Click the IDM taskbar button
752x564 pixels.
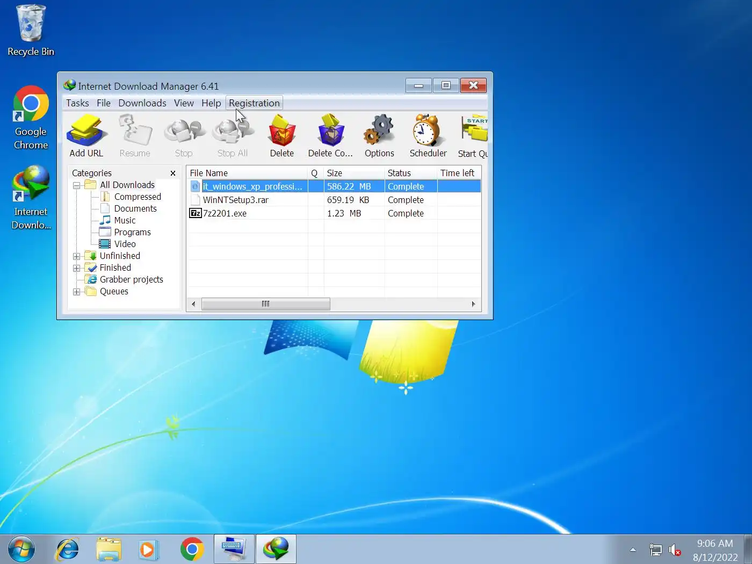[276, 549]
